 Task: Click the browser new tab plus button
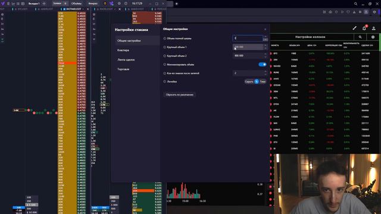point(177,4)
